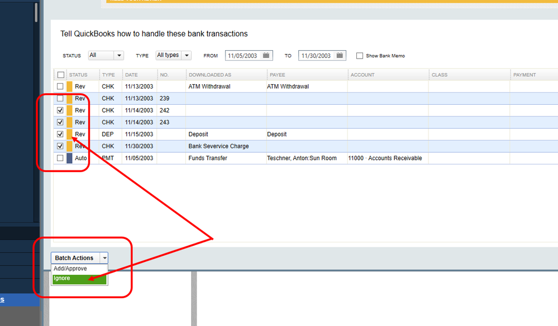This screenshot has width=558, height=326.
Task: Open calendar picker for TO date
Action: click(340, 55)
